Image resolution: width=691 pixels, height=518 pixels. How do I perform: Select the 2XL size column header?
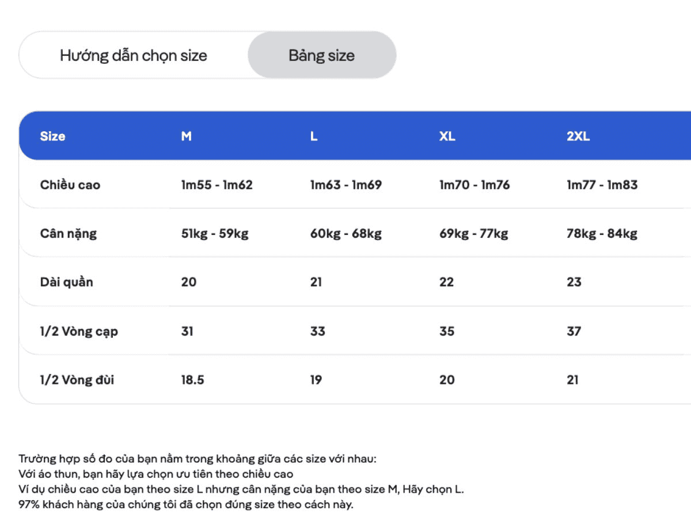[578, 136]
